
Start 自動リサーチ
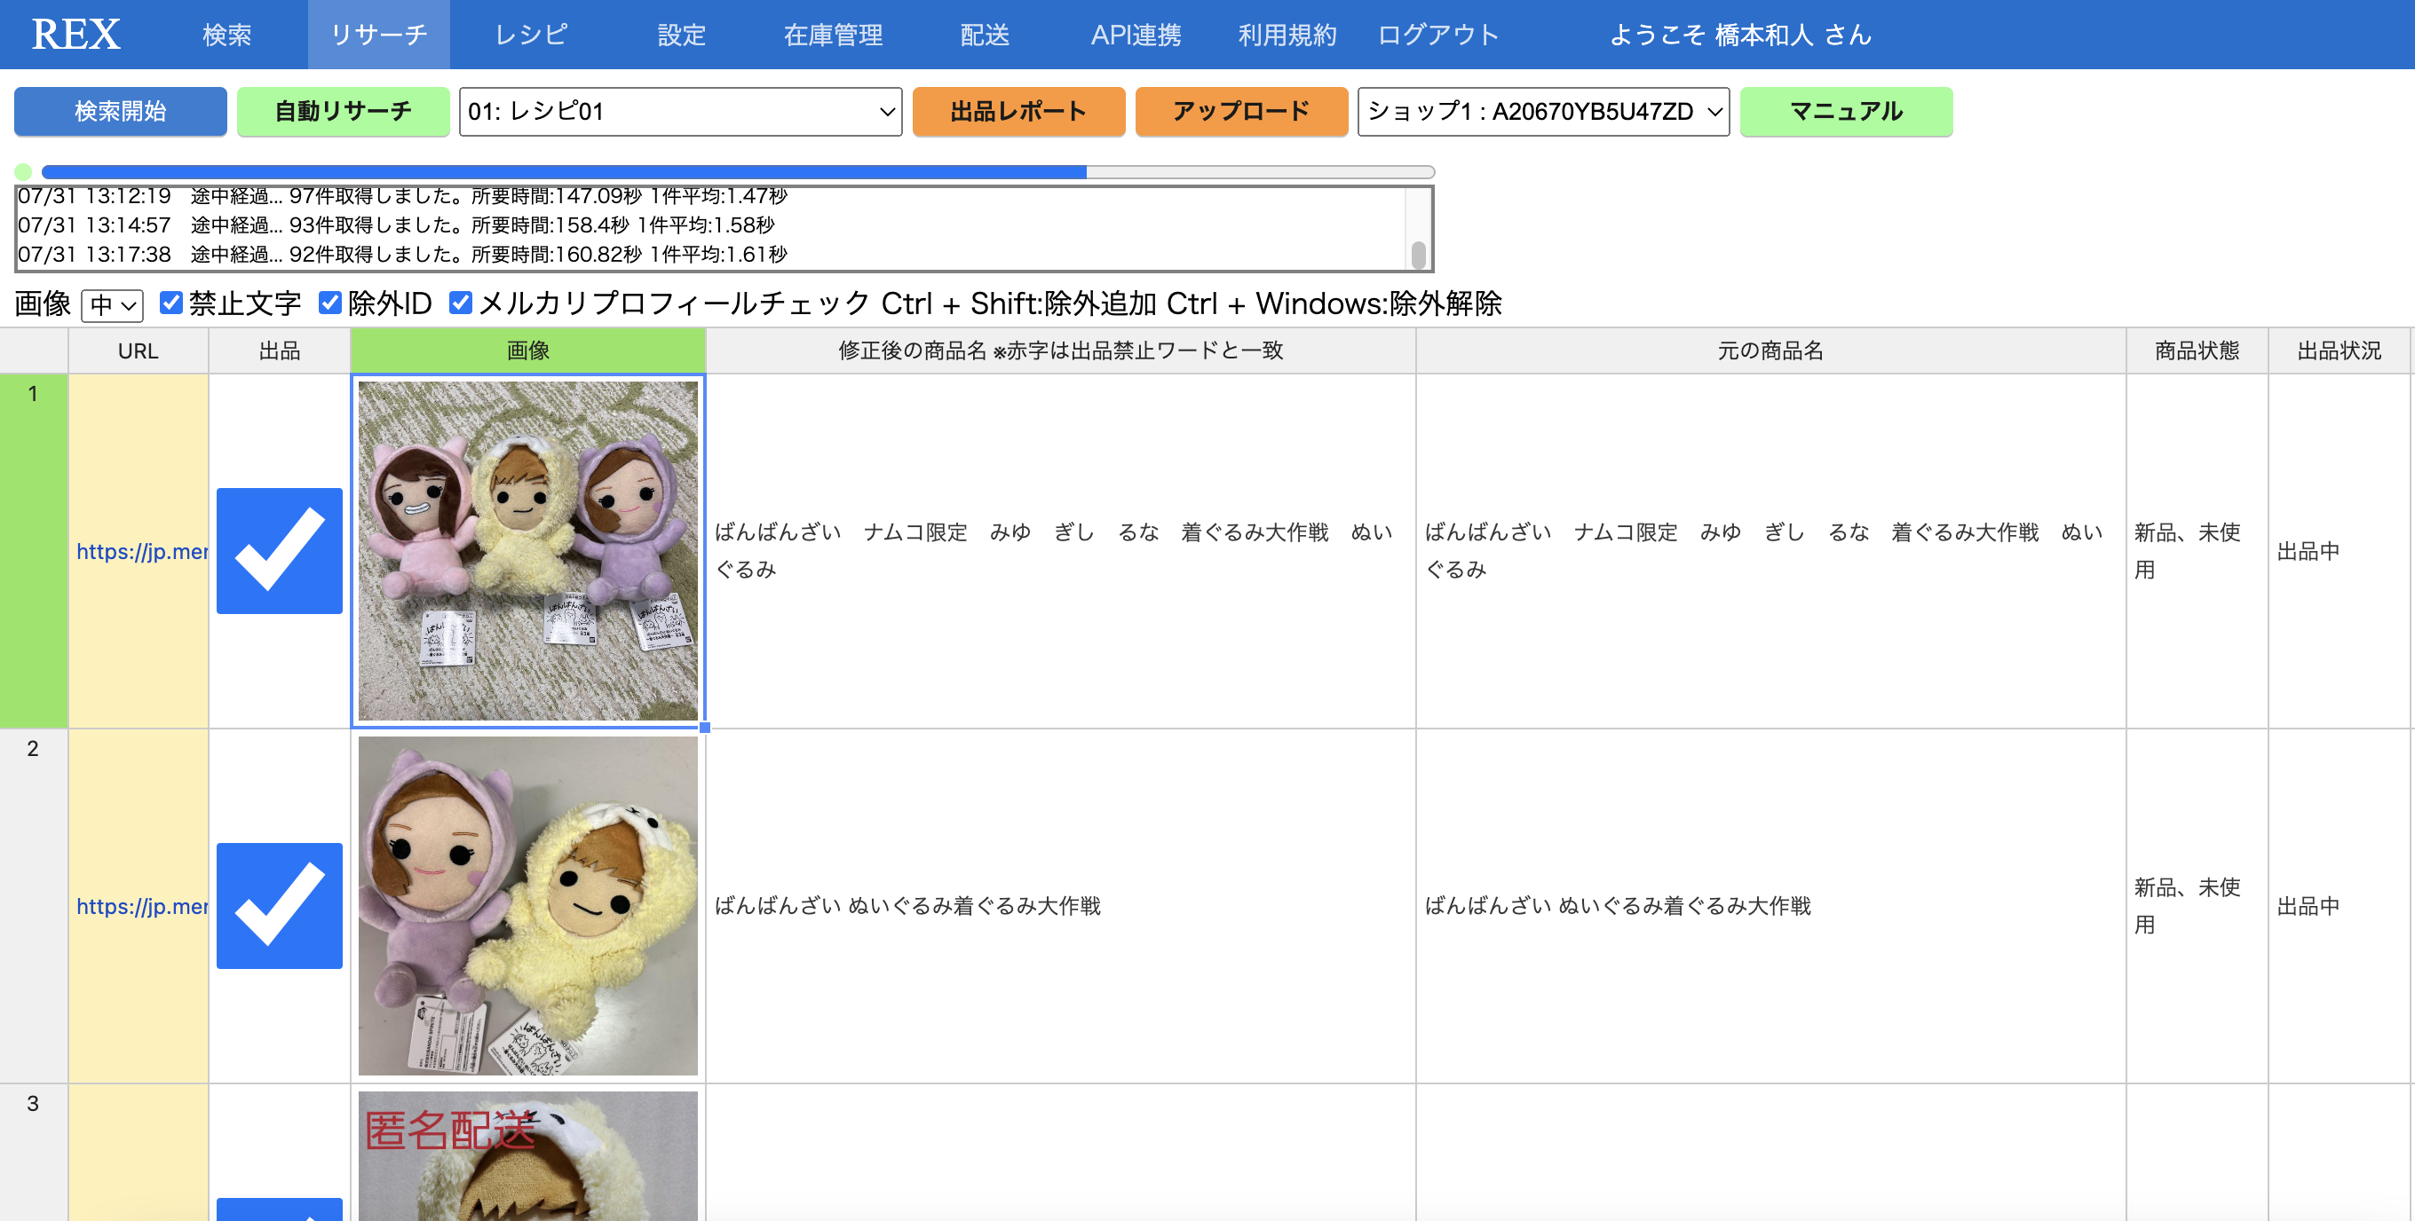pyautogui.click(x=343, y=112)
